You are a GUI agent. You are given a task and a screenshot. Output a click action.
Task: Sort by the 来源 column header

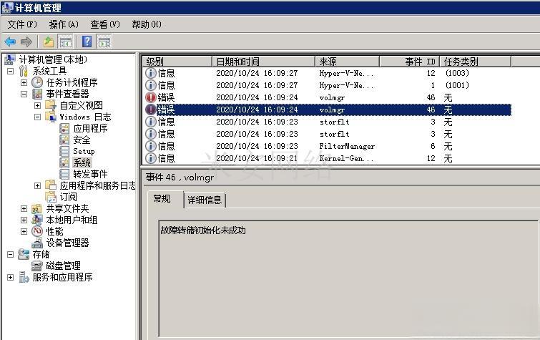(347, 62)
